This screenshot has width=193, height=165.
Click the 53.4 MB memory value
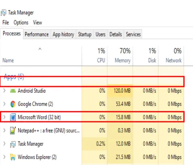coord(123,104)
